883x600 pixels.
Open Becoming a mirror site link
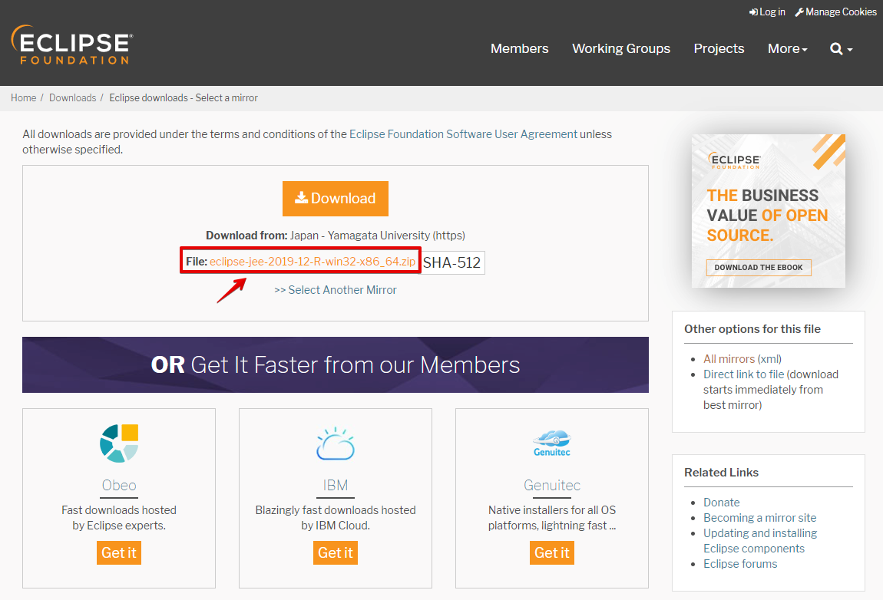[759, 517]
